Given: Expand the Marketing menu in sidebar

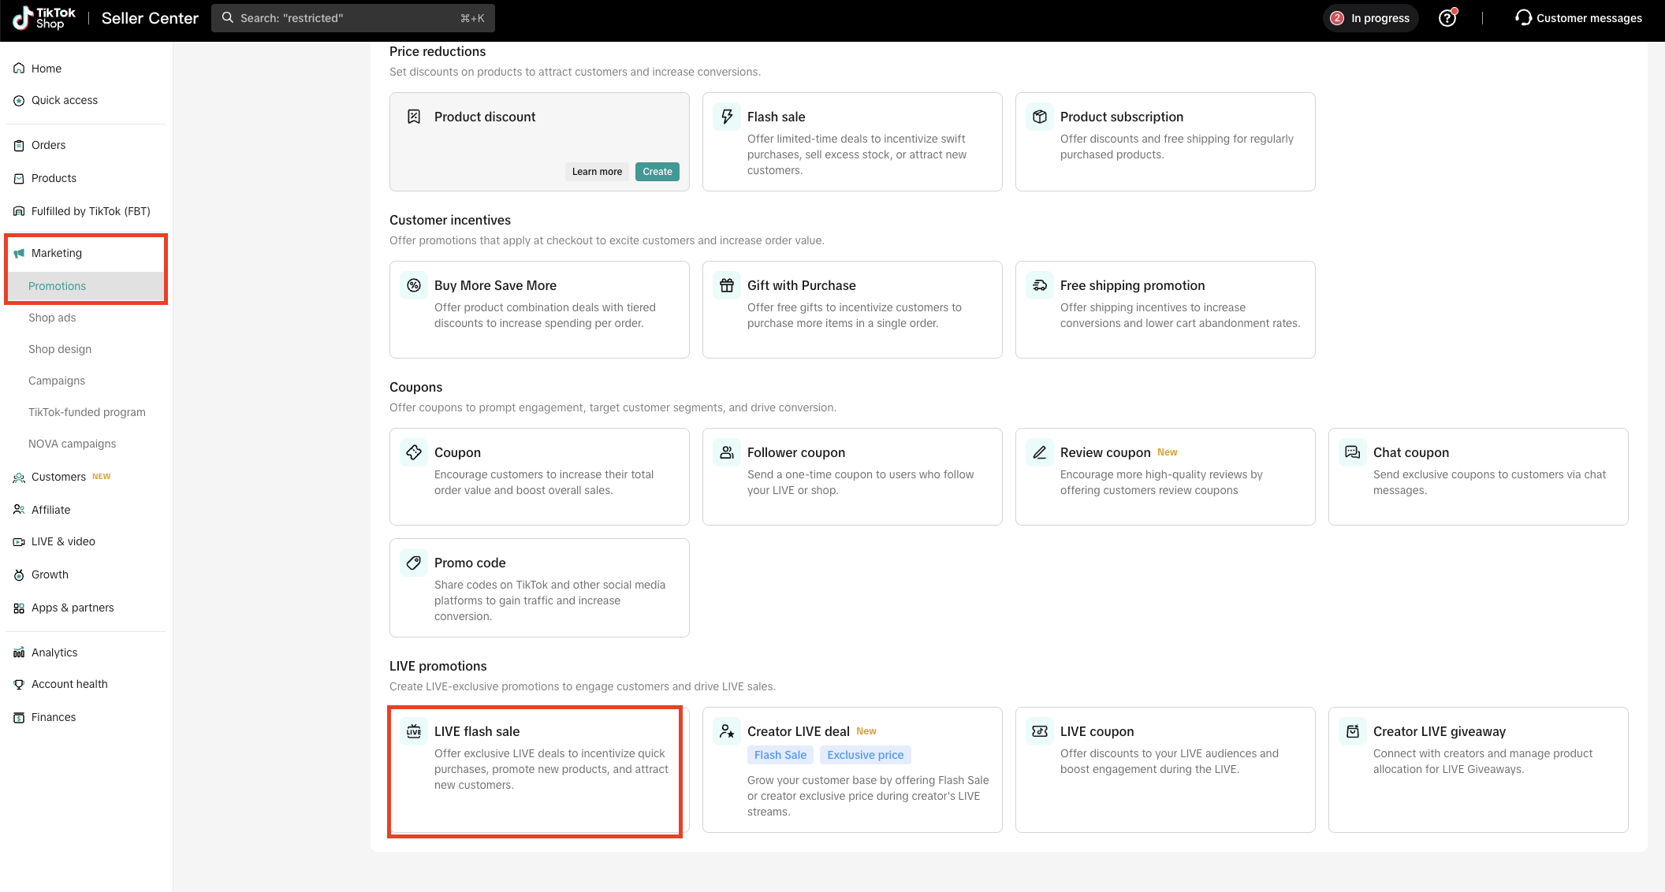Looking at the screenshot, I should [57, 253].
